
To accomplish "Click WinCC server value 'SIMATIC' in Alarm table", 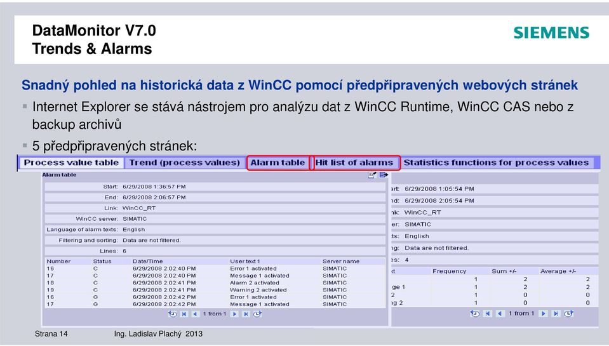I will [135, 219].
